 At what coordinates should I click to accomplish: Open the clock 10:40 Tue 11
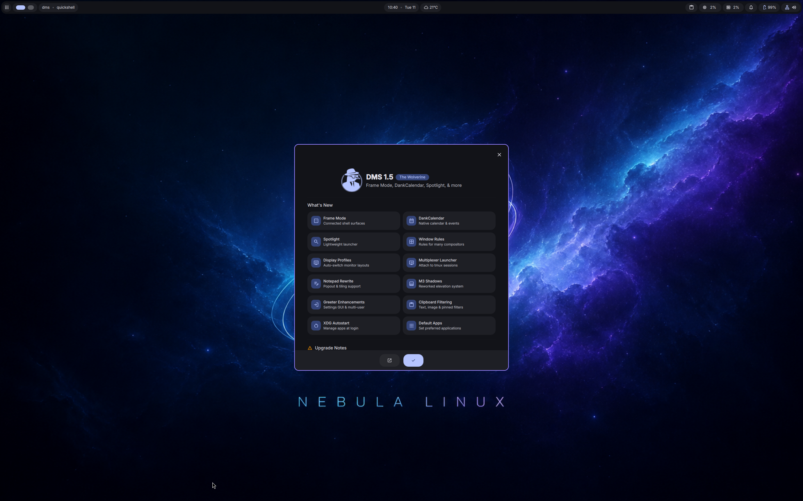(401, 7)
